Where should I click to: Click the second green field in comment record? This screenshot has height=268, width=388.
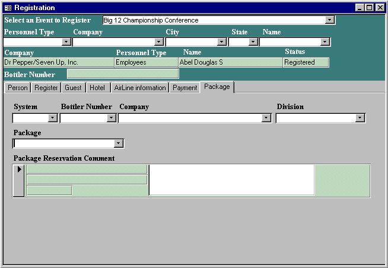pyautogui.click(x=87, y=180)
